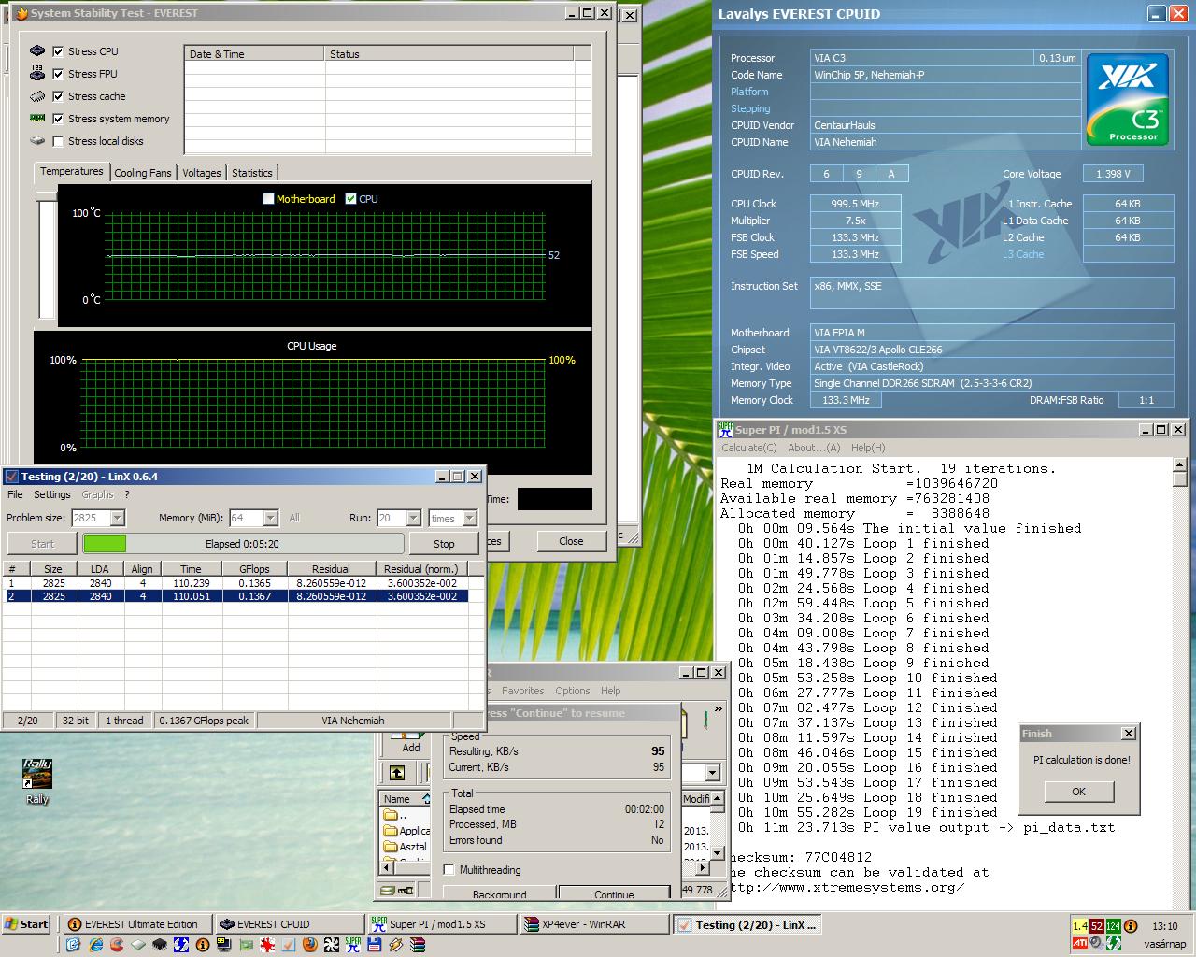Click the red 52 temperature tray icon
This screenshot has height=957, width=1196.
pyautogui.click(x=1097, y=926)
